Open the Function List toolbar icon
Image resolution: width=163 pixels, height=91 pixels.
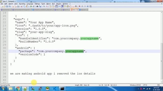[70, 6]
